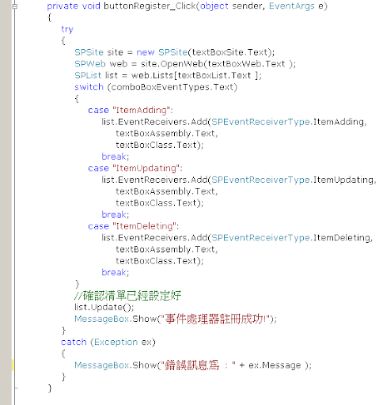Click textBoxClass.Text under ItemDeleting case

tap(156, 261)
